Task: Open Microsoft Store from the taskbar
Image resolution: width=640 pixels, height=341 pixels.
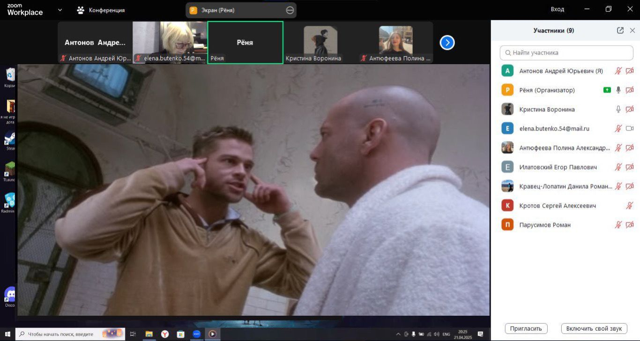Action: (181, 334)
